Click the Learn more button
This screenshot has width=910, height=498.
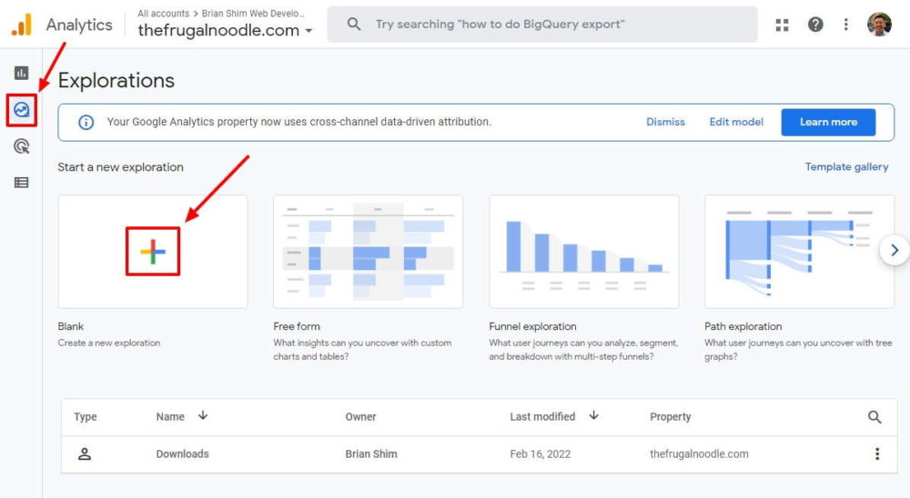pos(828,123)
